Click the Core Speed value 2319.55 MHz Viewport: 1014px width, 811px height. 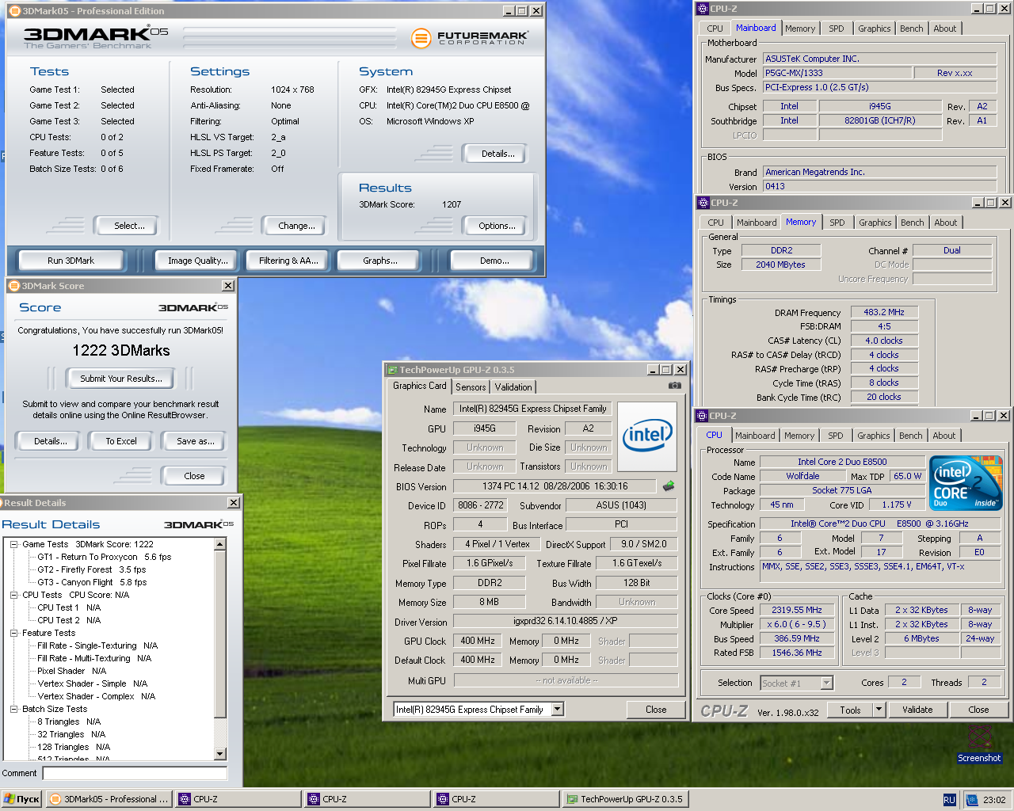click(797, 610)
